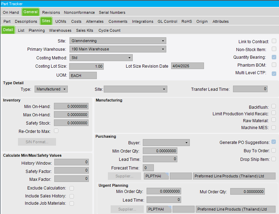Select the Sites sub-tab
This screenshot has width=279, height=214.
pyautogui.click(x=46, y=21)
